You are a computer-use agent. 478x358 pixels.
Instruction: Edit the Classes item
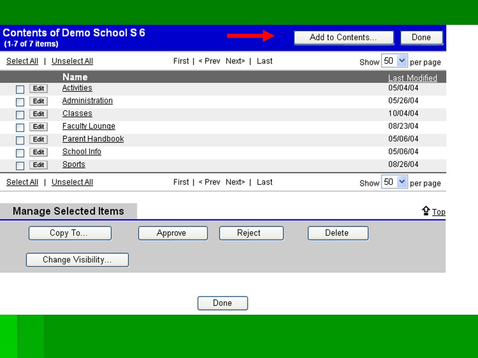38,114
